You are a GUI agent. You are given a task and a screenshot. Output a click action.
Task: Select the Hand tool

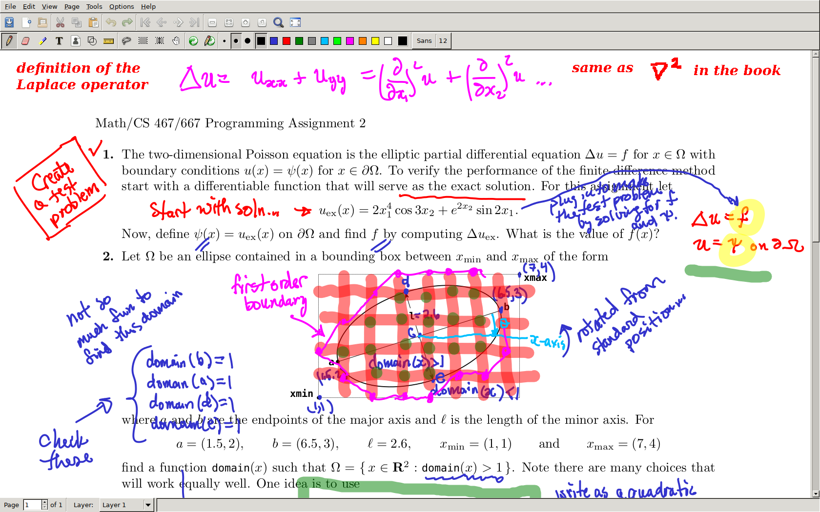click(176, 41)
